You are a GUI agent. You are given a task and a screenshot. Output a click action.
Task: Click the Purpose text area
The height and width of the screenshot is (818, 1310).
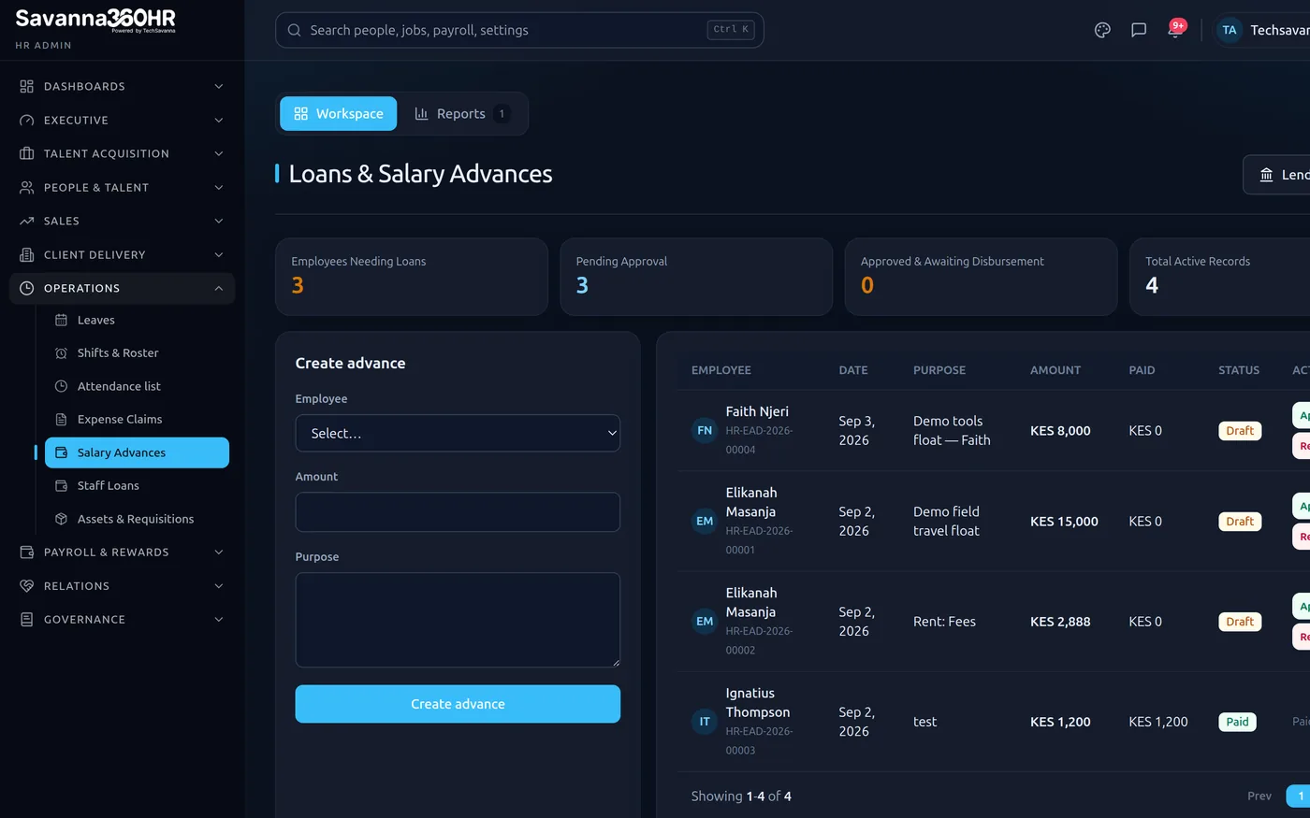[458, 620]
